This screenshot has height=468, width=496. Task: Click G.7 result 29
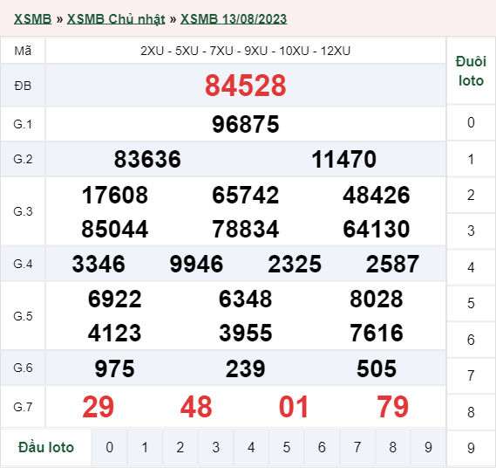click(x=98, y=407)
